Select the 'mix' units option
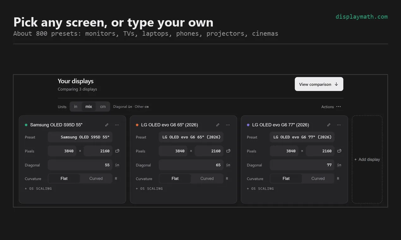 point(89,107)
